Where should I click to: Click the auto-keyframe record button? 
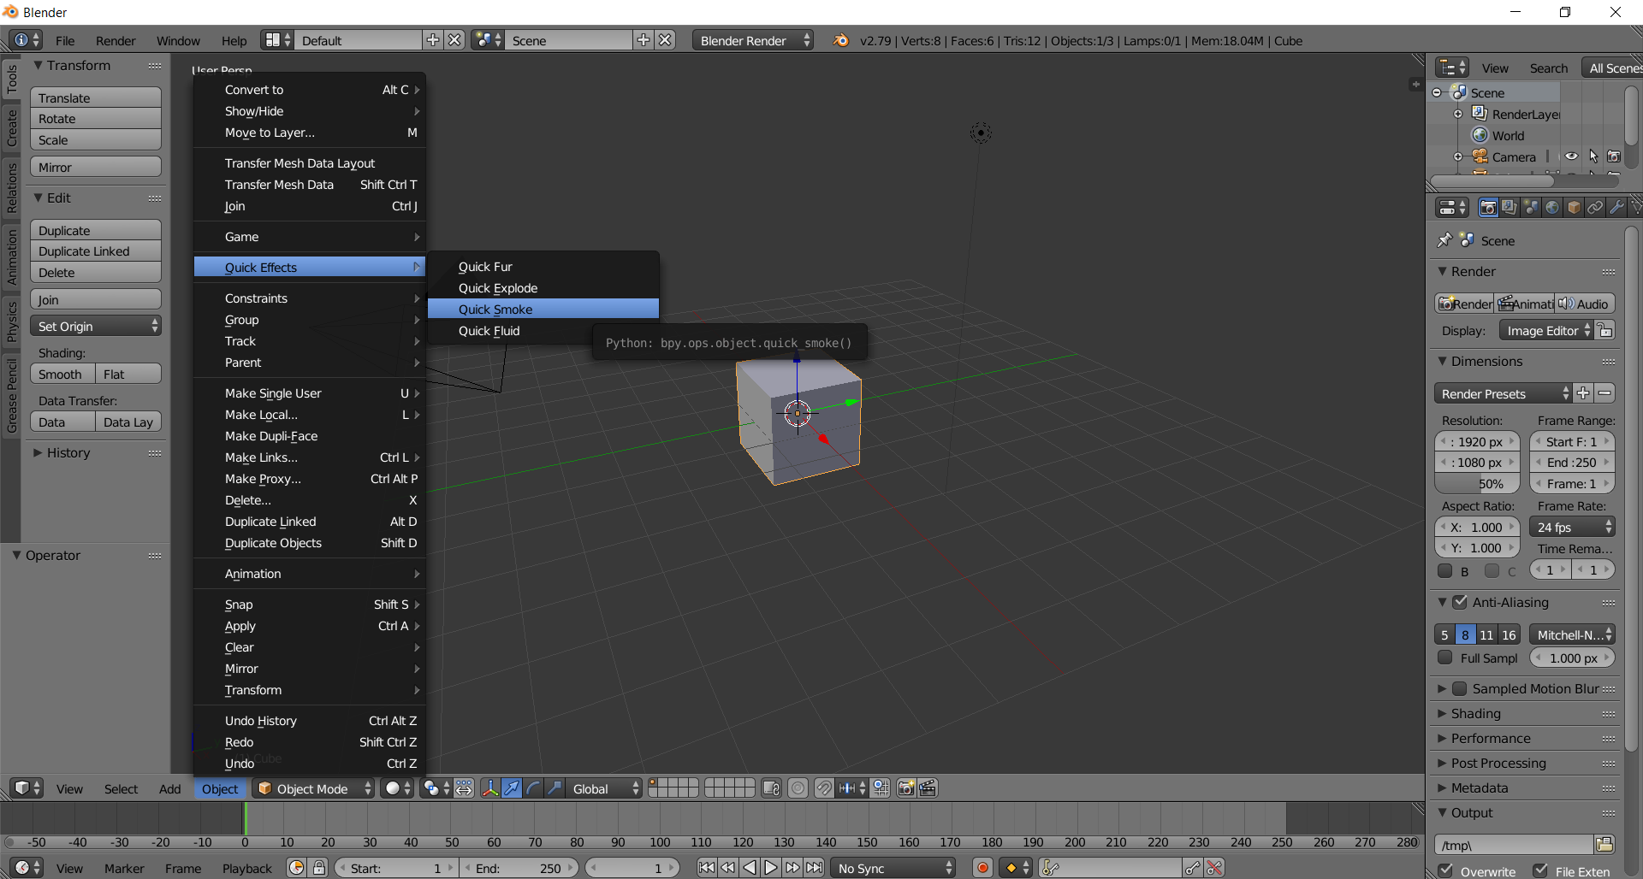tap(982, 868)
